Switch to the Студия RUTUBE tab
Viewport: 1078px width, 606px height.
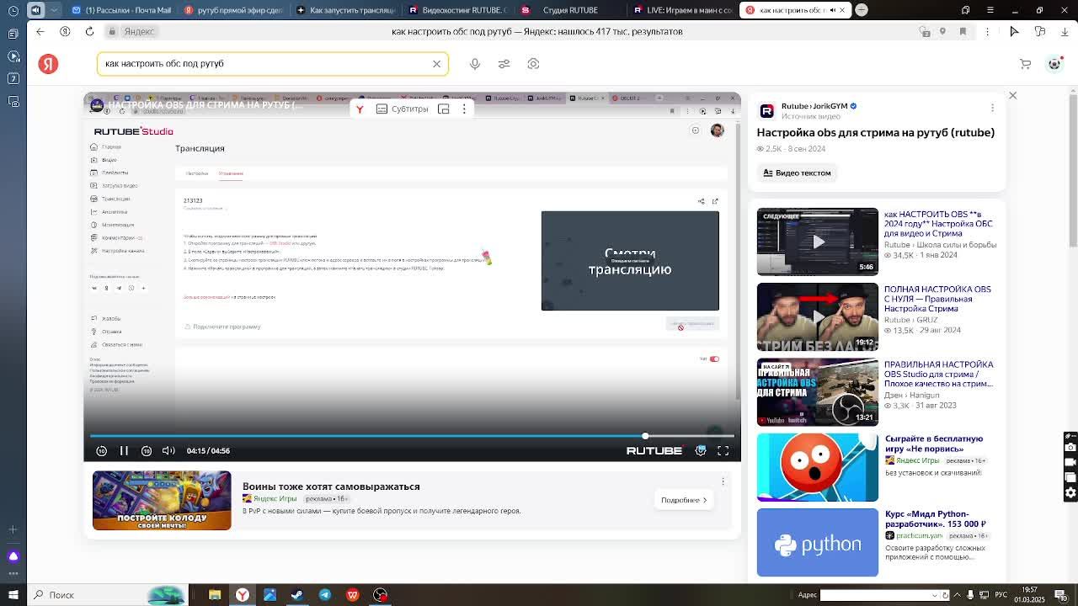(x=569, y=10)
